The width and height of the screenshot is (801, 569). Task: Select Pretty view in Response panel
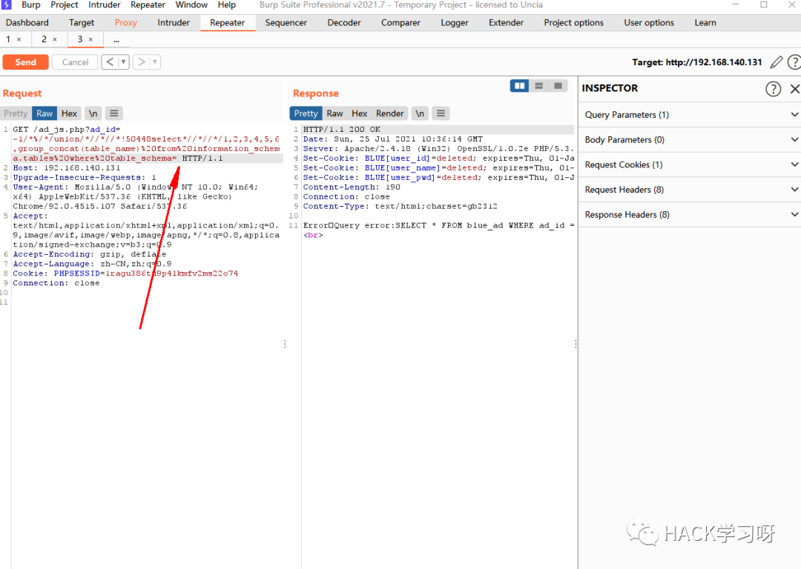(x=306, y=113)
